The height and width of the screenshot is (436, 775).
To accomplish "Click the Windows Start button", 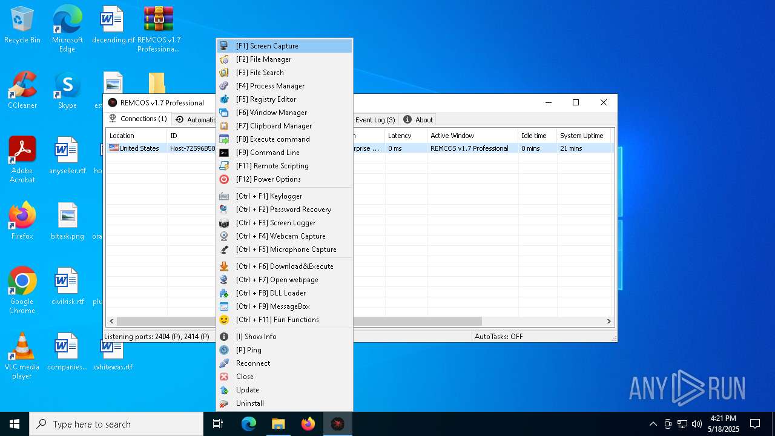I will coord(15,424).
